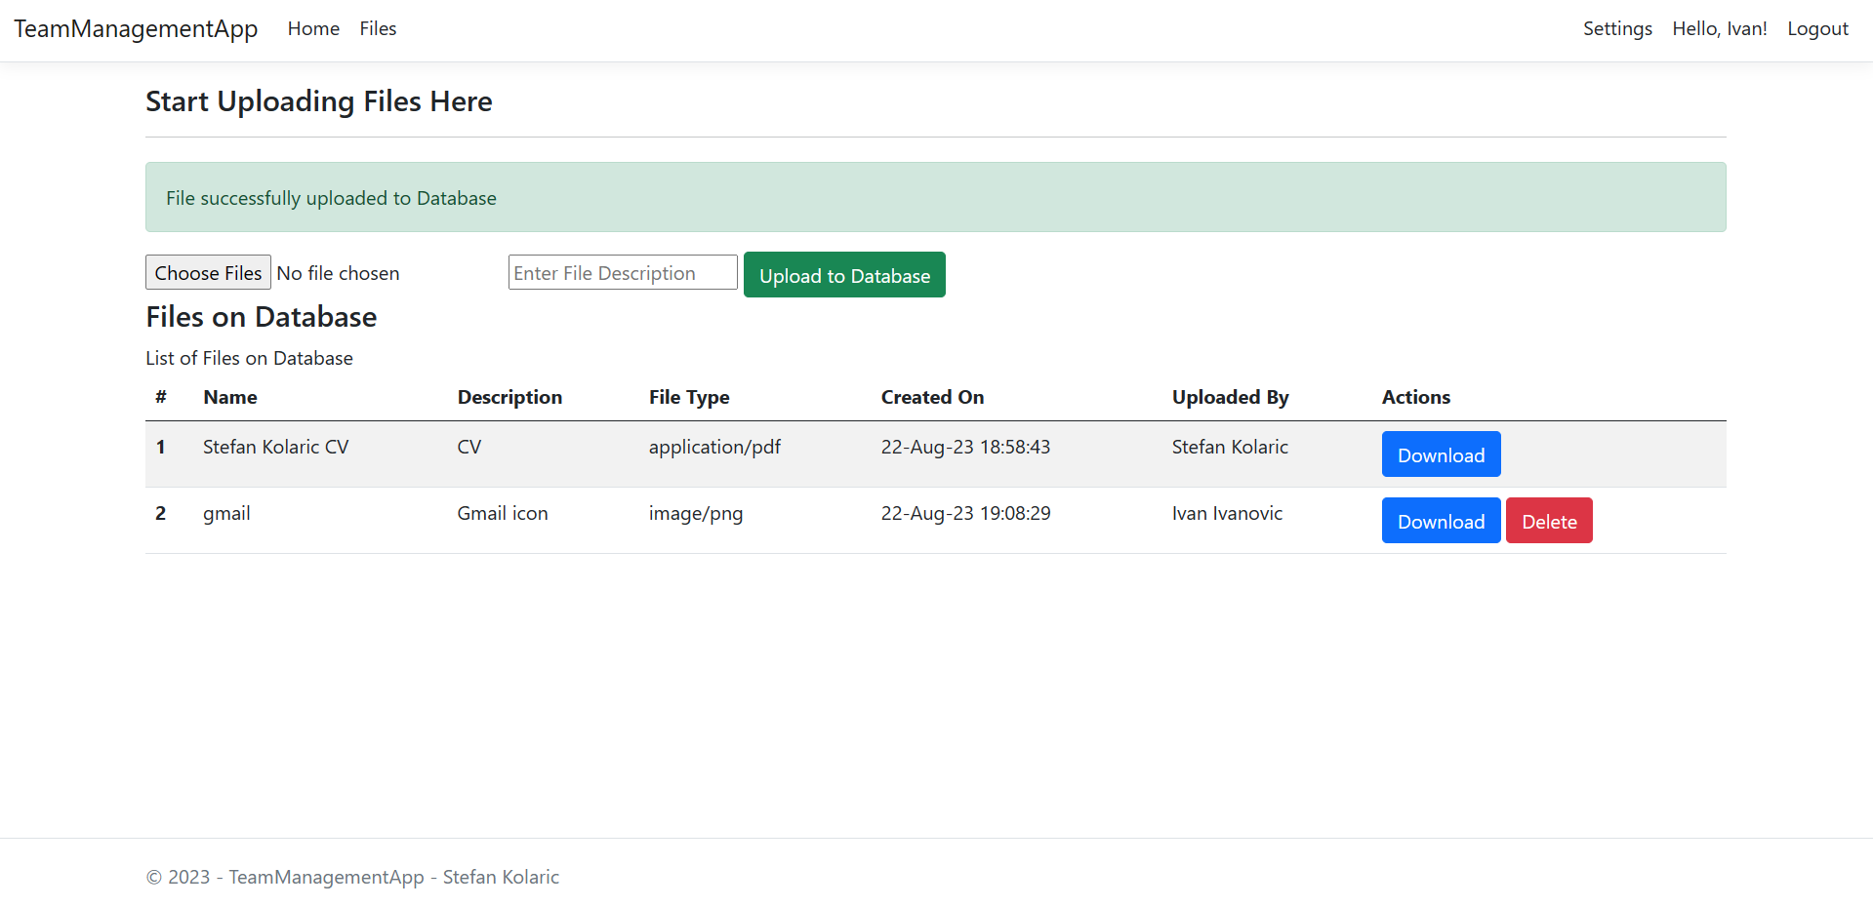This screenshot has height=907, width=1873.
Task: Select the File Type column header
Action: pyautogui.click(x=689, y=397)
